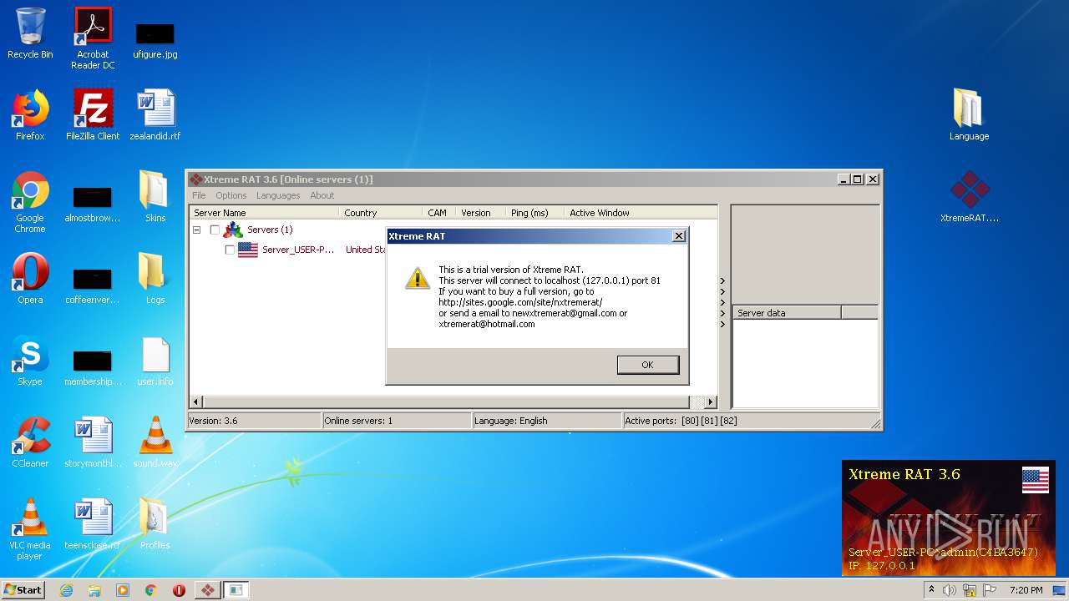Click OK in Xtreme RAT dialog

pos(647,365)
